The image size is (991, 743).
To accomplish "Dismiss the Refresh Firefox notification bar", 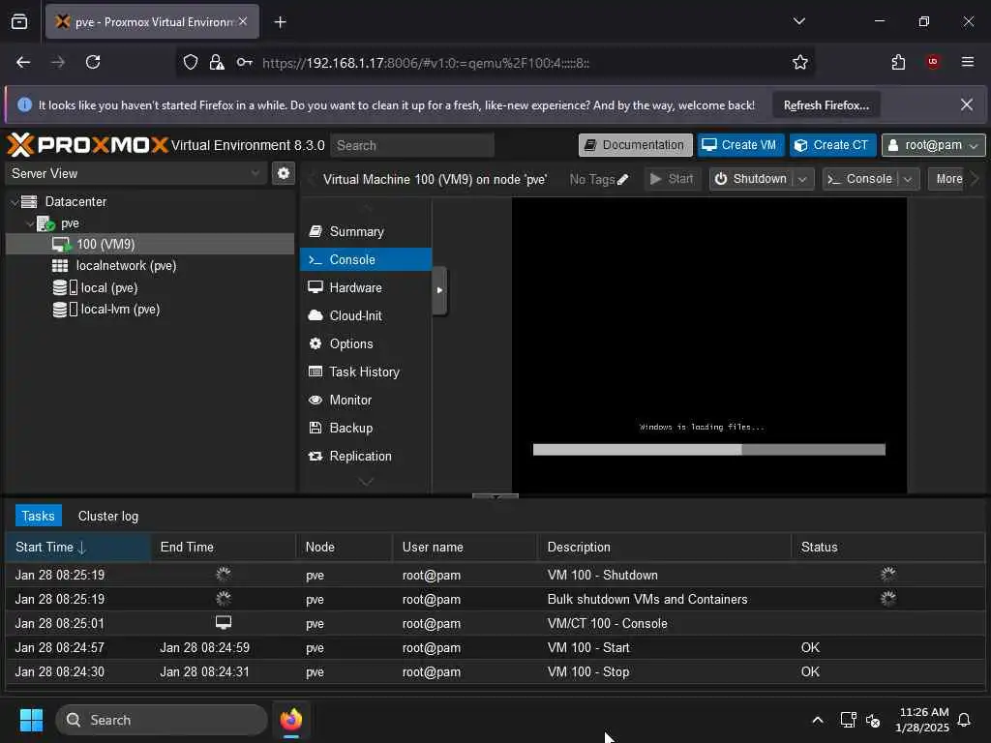I will (x=967, y=104).
